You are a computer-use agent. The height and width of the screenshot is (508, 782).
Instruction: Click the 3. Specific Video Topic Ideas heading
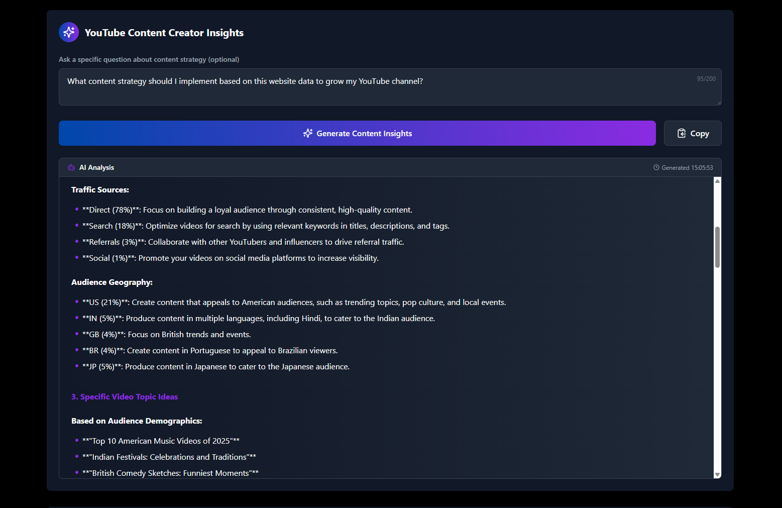click(x=125, y=397)
